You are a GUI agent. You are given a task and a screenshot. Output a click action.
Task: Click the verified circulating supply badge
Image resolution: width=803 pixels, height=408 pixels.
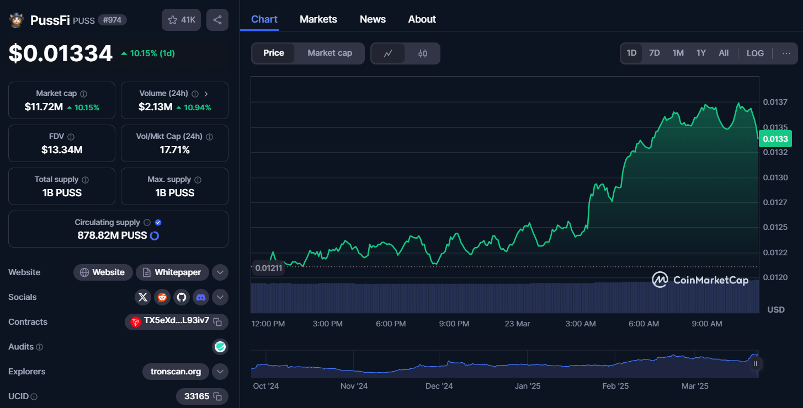click(158, 223)
